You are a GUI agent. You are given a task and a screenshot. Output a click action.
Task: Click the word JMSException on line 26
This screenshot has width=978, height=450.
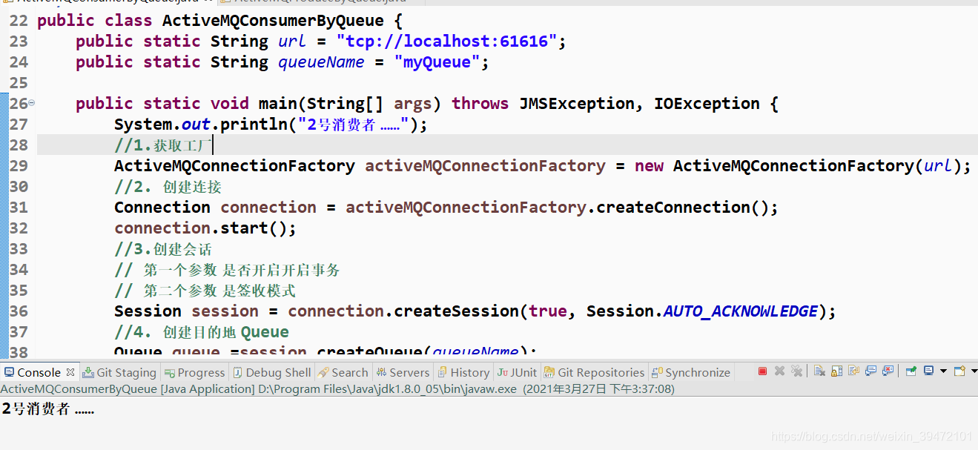coord(576,103)
